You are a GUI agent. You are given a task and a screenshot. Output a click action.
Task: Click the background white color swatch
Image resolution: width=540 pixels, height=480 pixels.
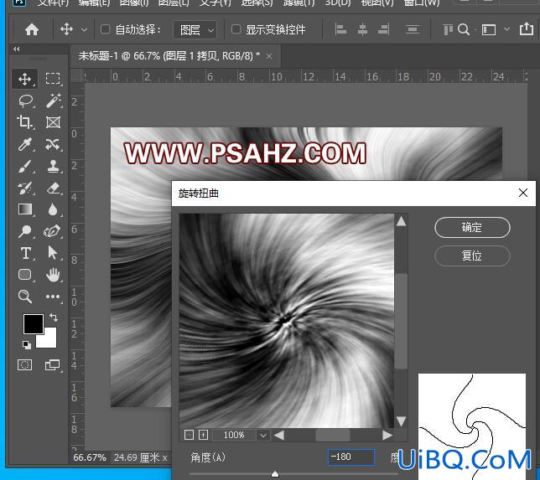pos(49,340)
